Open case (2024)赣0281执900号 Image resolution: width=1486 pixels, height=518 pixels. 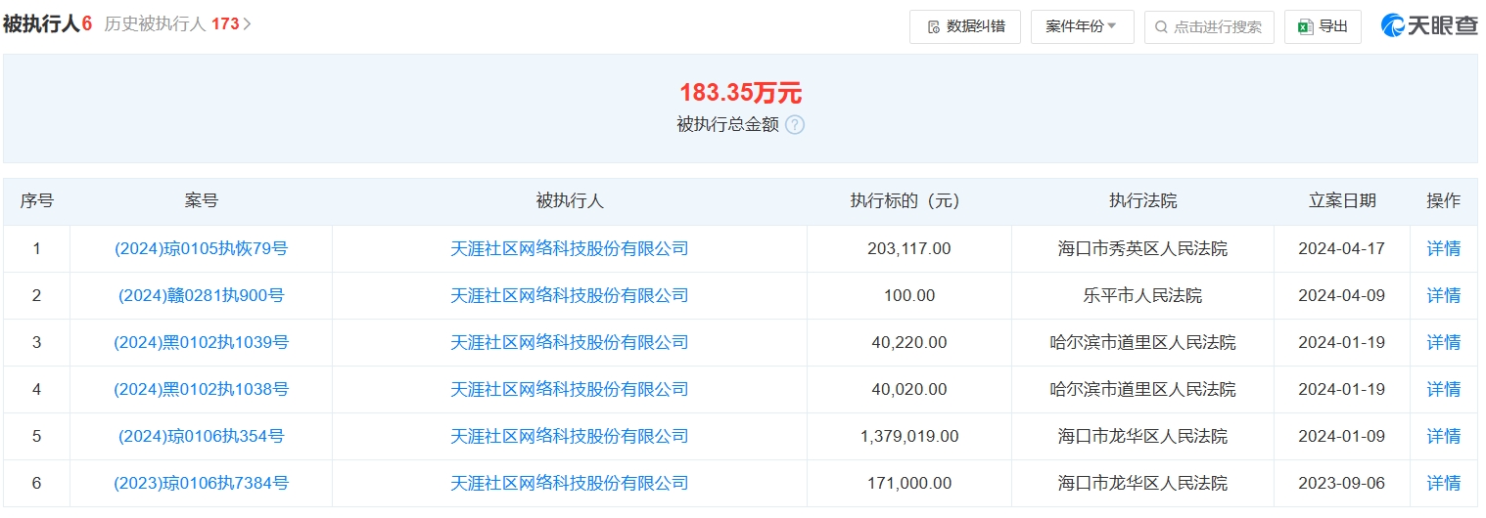click(x=201, y=296)
